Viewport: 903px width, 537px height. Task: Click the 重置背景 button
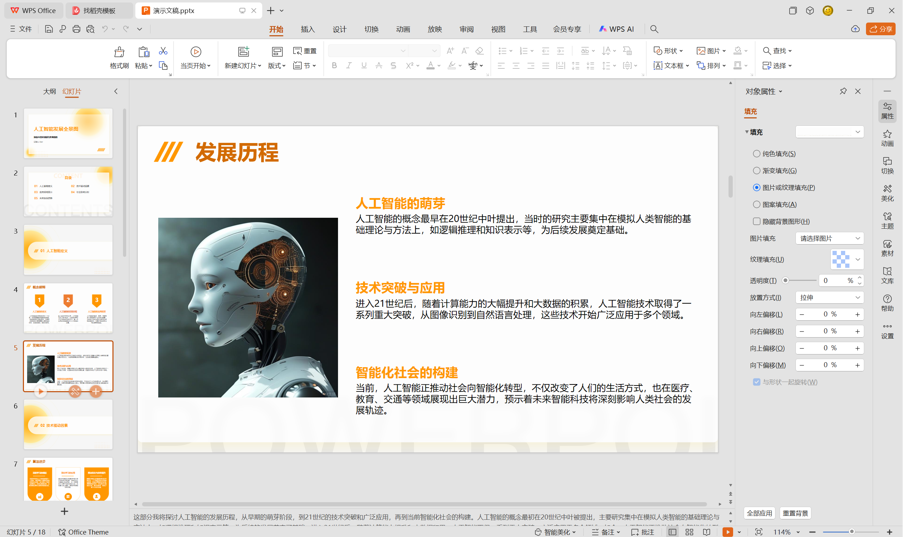point(795,513)
